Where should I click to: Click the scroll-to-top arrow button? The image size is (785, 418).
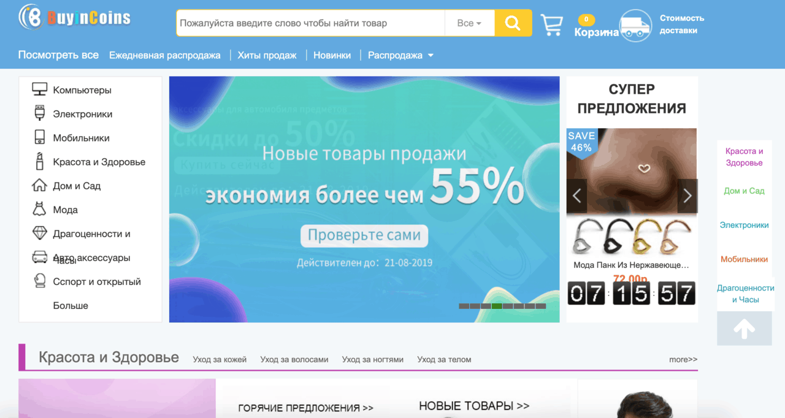745,329
